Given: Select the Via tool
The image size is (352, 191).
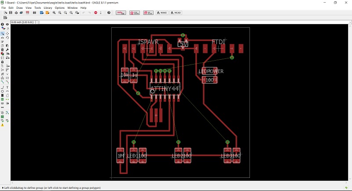Looking at the screenshot, I should pos(3,99).
